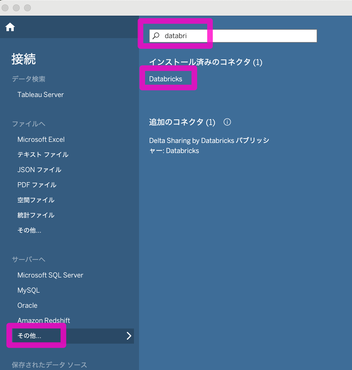
Task: Open JSON ファイル connection
Action: click(x=39, y=170)
